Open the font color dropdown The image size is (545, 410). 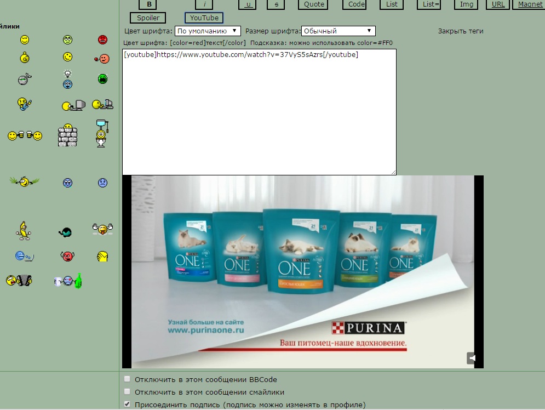click(208, 31)
